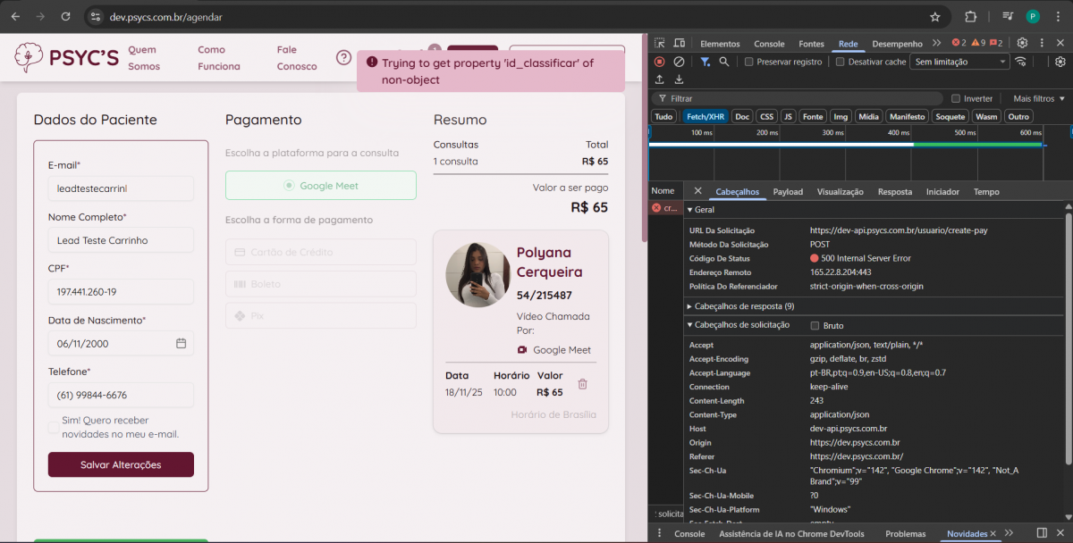The image size is (1073, 543).
Task: Export HAR file with download icon
Action: (679, 79)
